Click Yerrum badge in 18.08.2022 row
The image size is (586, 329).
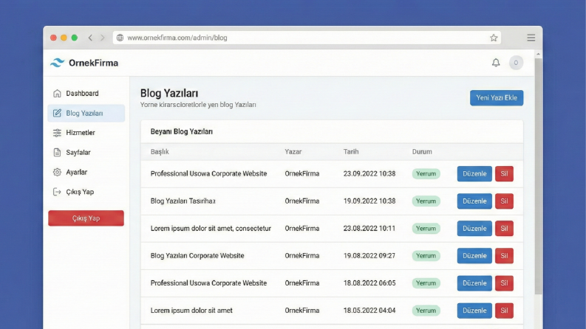[426, 283]
